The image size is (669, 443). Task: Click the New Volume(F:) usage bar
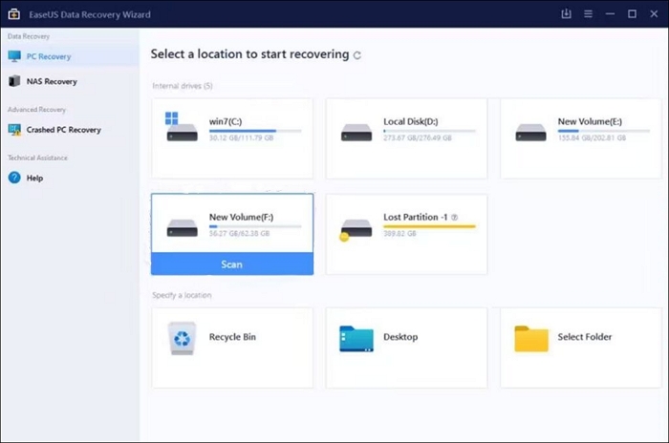[255, 226]
